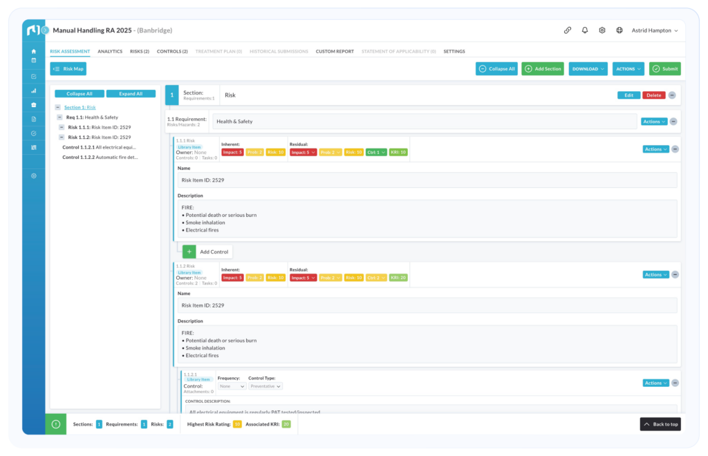Viewport: 708px width, 456px height.
Task: Collapse Section 1: Risk tree node
Action: 58,107
